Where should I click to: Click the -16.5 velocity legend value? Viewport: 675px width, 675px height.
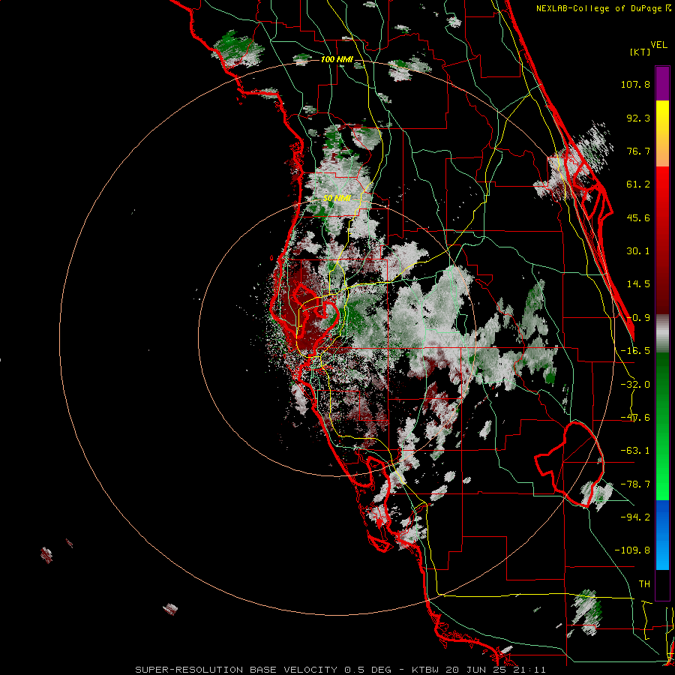pos(635,351)
